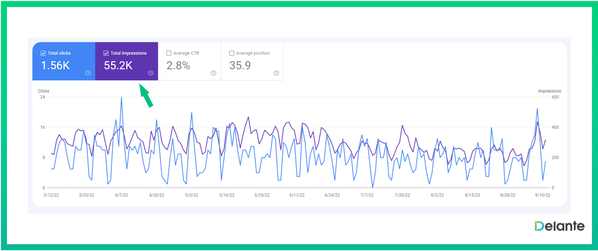
Task: Uncheck the Total impressions checkbox
Action: pyautogui.click(x=106, y=53)
